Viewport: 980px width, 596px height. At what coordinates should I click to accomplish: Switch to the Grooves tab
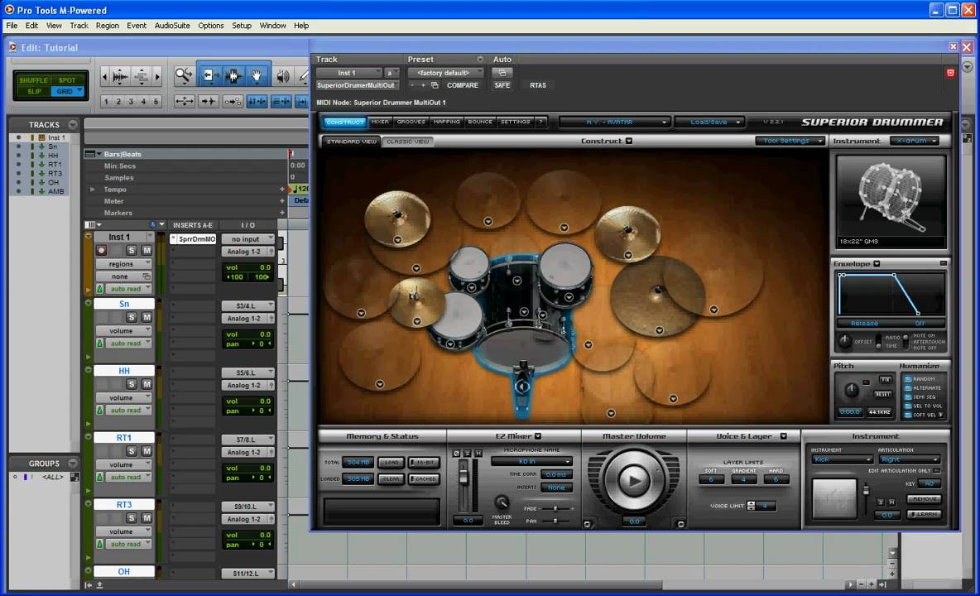(411, 122)
